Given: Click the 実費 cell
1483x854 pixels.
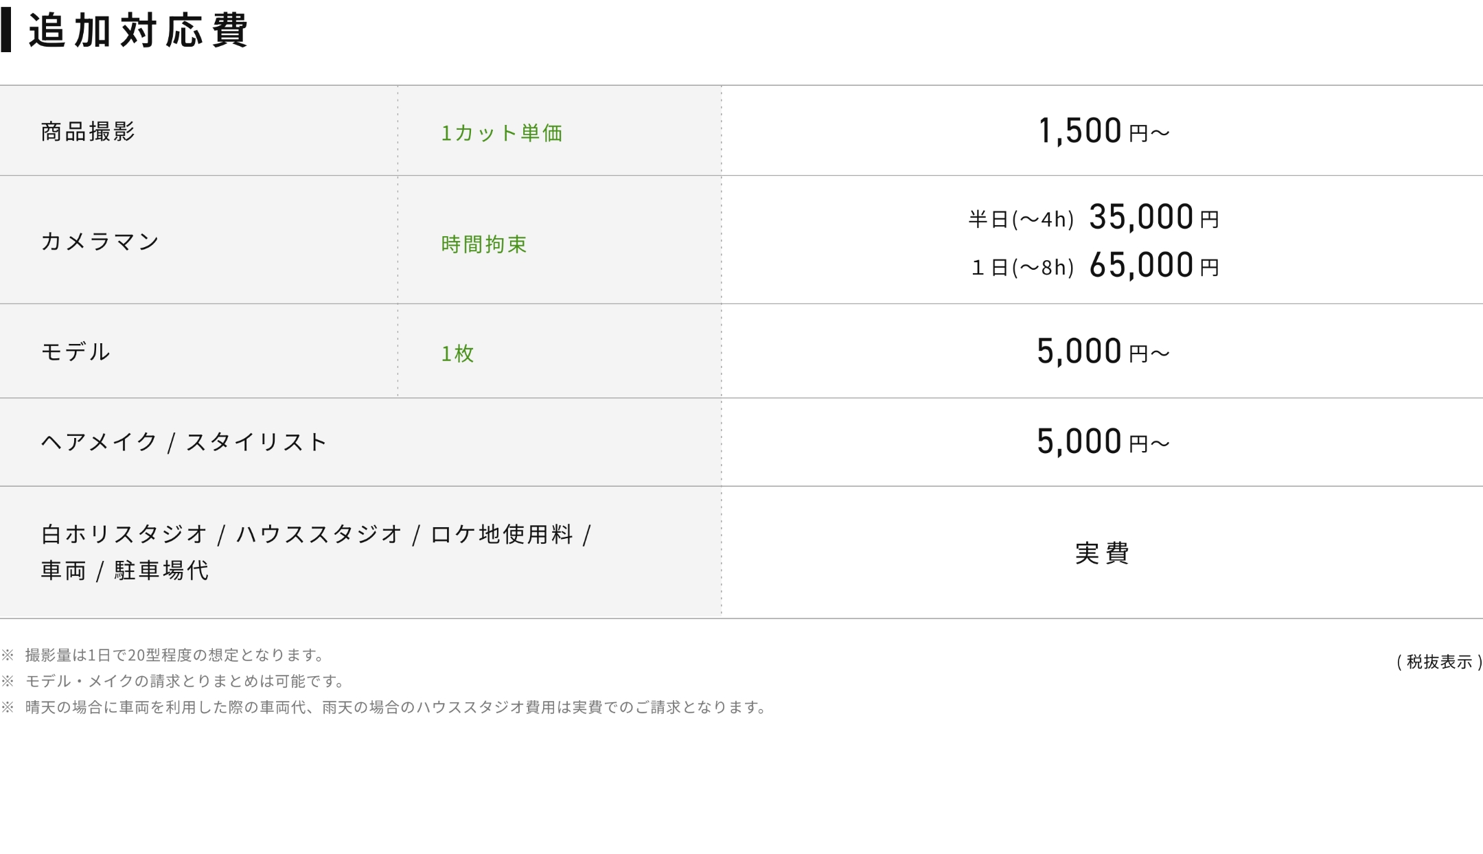Looking at the screenshot, I should [1102, 553].
